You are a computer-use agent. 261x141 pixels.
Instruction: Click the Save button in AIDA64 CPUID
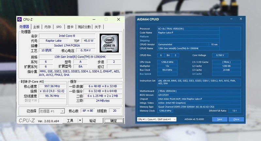[x=220, y=119]
